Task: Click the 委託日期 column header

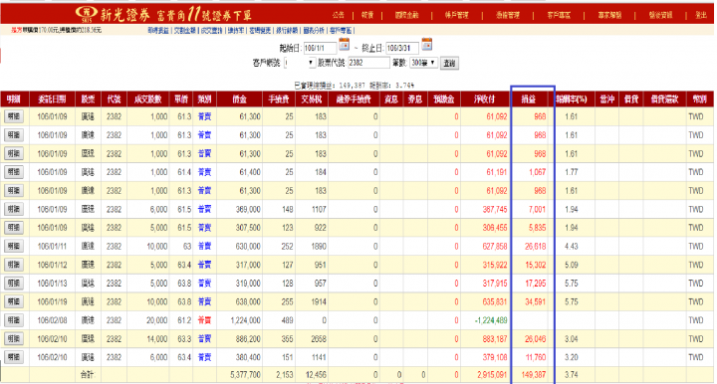Action: tap(52, 99)
